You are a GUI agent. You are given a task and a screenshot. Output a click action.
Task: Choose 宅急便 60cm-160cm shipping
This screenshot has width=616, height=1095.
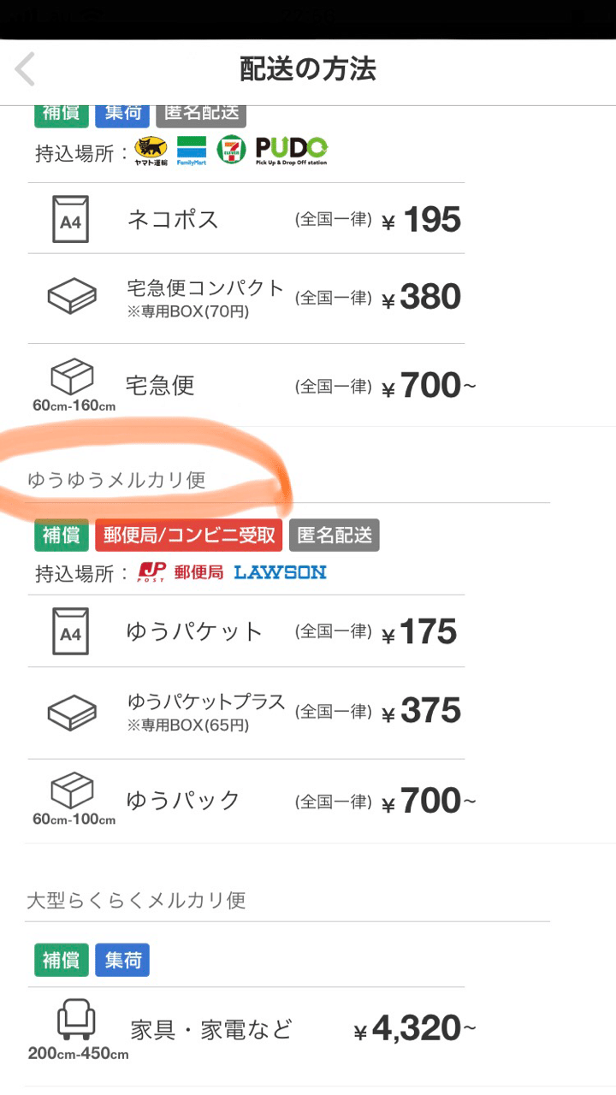246,385
